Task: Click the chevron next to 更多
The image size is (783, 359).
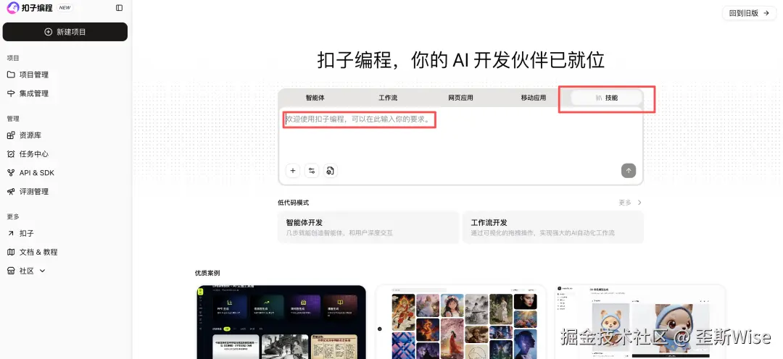Action: [x=639, y=203]
